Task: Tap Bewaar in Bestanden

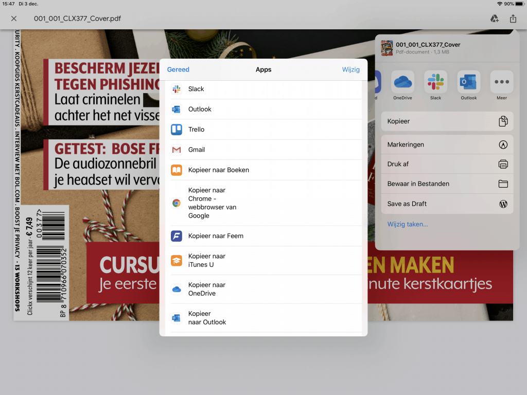Action: coord(447,184)
